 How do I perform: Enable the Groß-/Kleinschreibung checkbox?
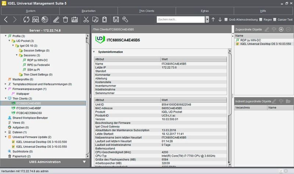[x=226, y=19]
